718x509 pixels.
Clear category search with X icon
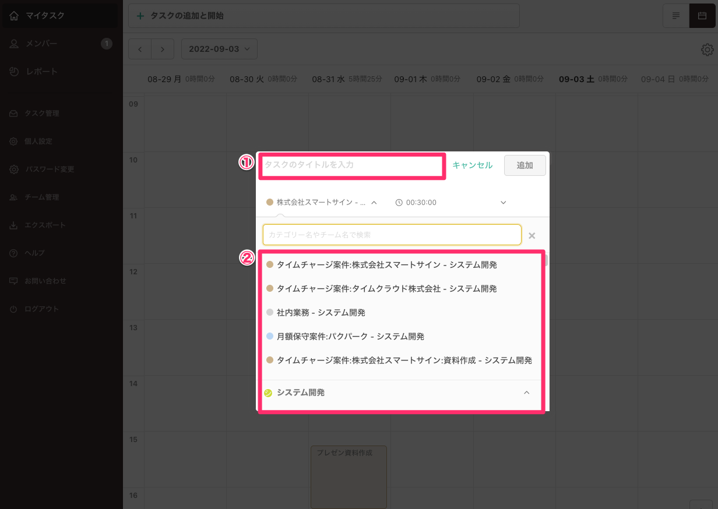click(532, 236)
